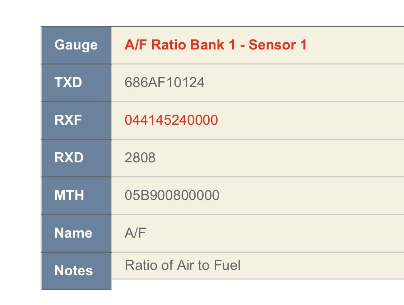Viewport: 404px width, 305px height.
Task: Click the Name label cell
Action: click(76, 233)
